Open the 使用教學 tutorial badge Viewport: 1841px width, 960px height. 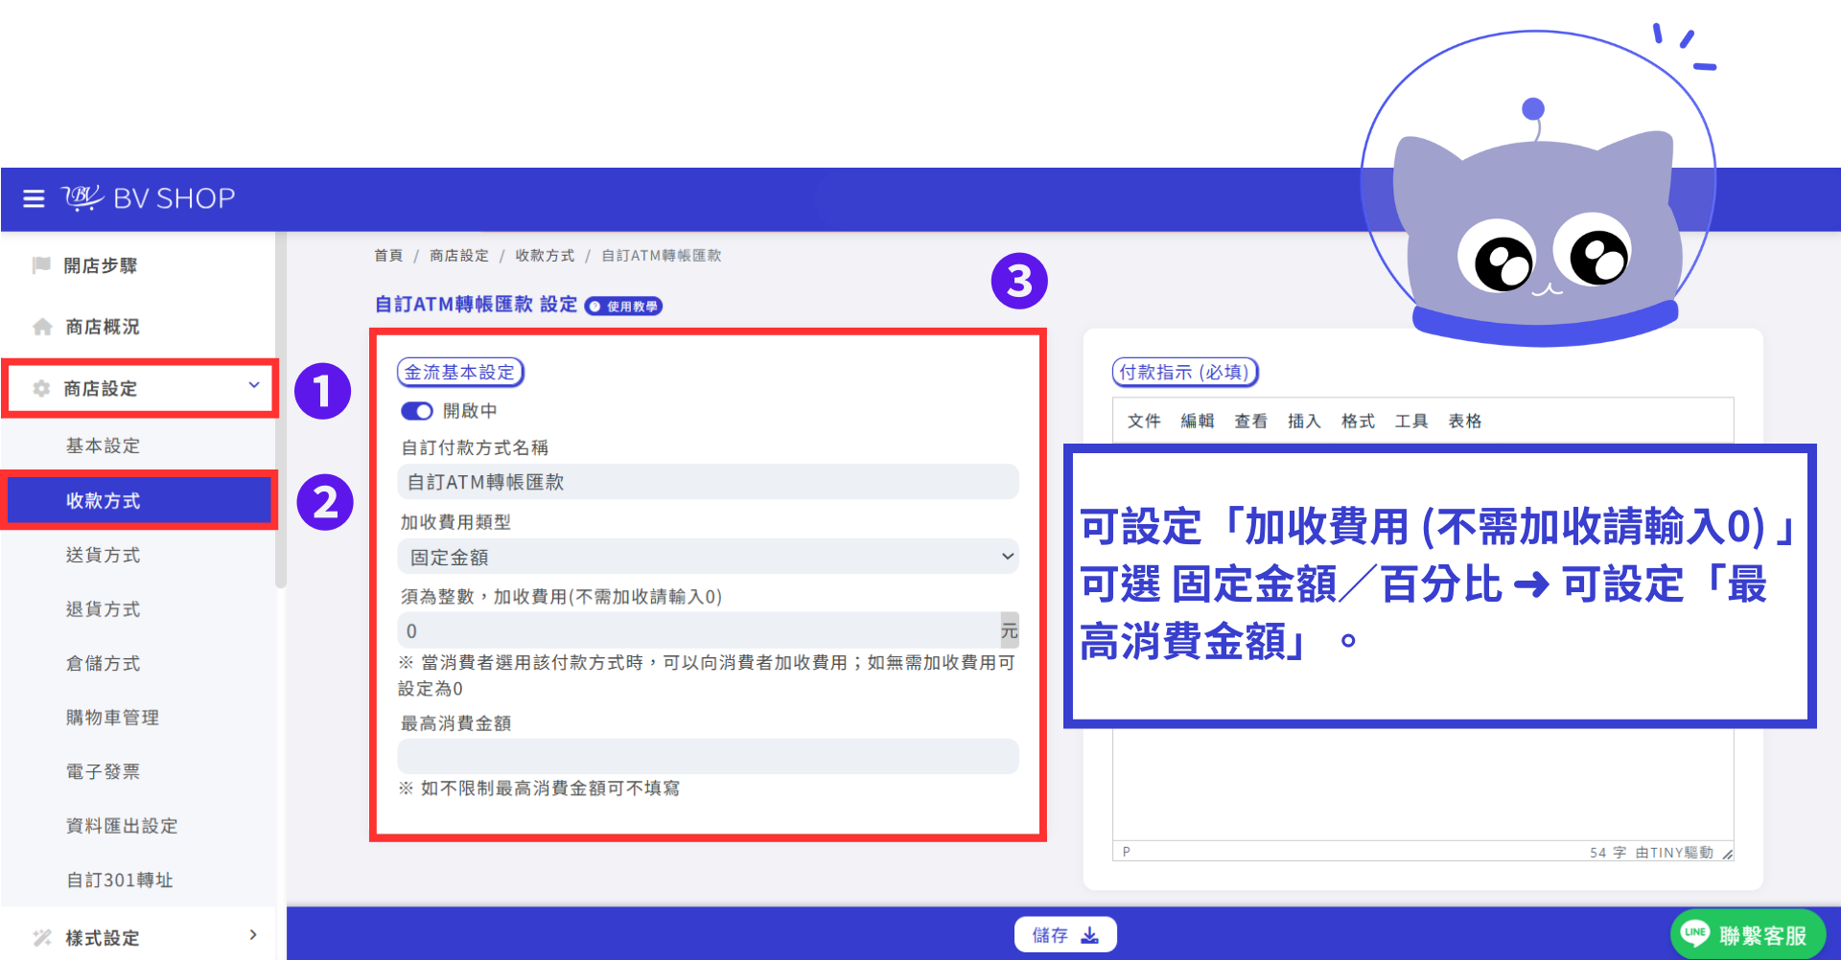click(624, 307)
